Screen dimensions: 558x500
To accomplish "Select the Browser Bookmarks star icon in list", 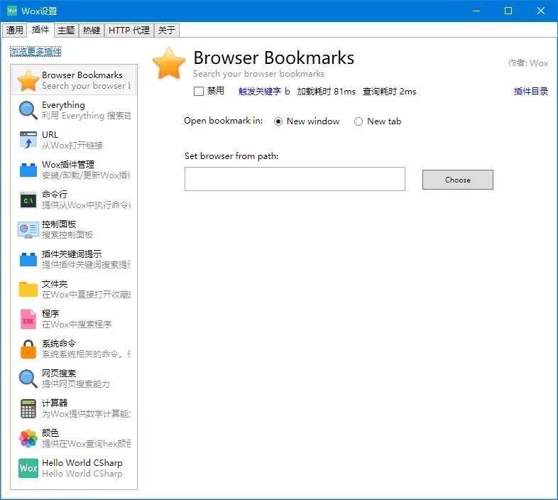I will click(x=28, y=80).
